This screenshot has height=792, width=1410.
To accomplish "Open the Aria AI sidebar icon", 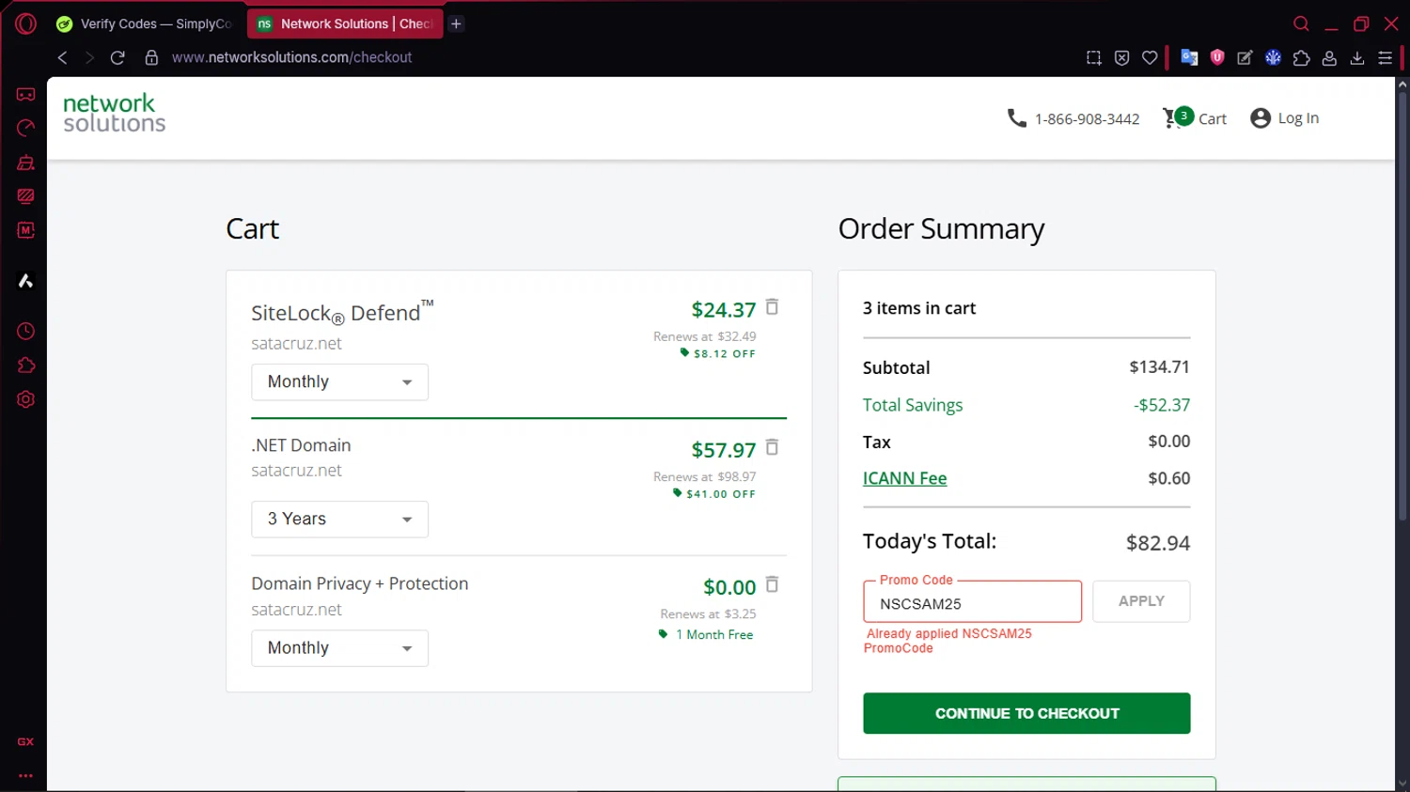I will (x=25, y=281).
